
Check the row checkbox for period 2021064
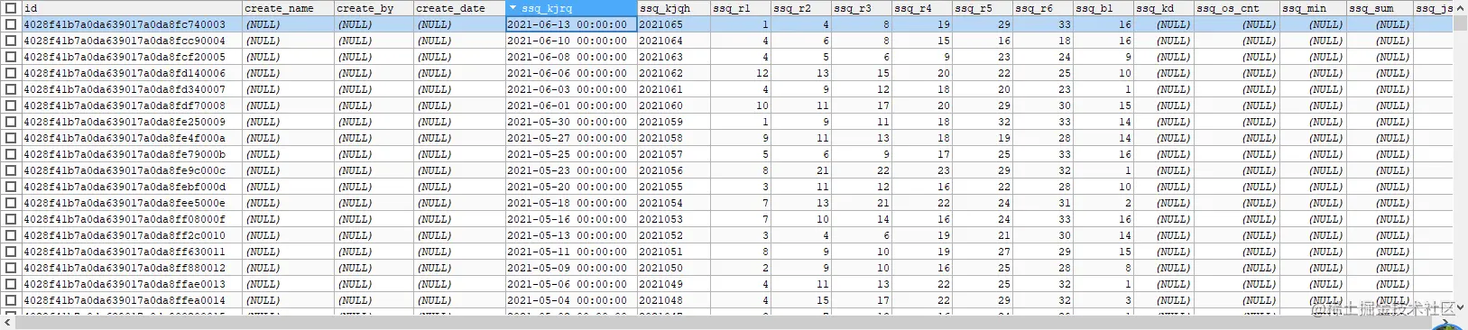click(x=11, y=41)
